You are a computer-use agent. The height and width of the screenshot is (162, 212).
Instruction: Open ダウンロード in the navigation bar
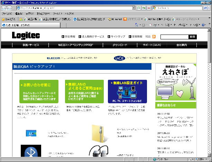(x=120, y=45)
